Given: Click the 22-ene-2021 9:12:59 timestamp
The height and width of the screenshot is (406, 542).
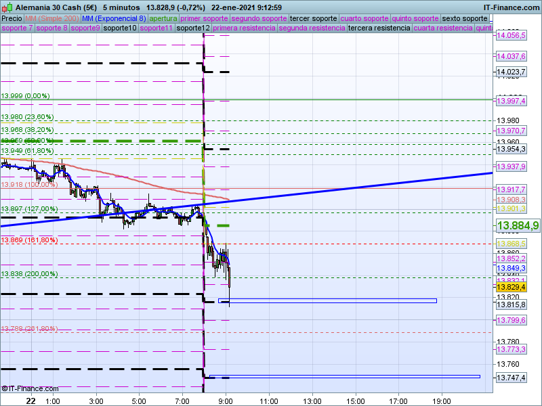Looking at the screenshot, I should (247, 7).
